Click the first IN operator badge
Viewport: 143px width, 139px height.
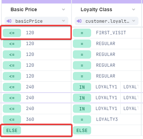pos(82,87)
